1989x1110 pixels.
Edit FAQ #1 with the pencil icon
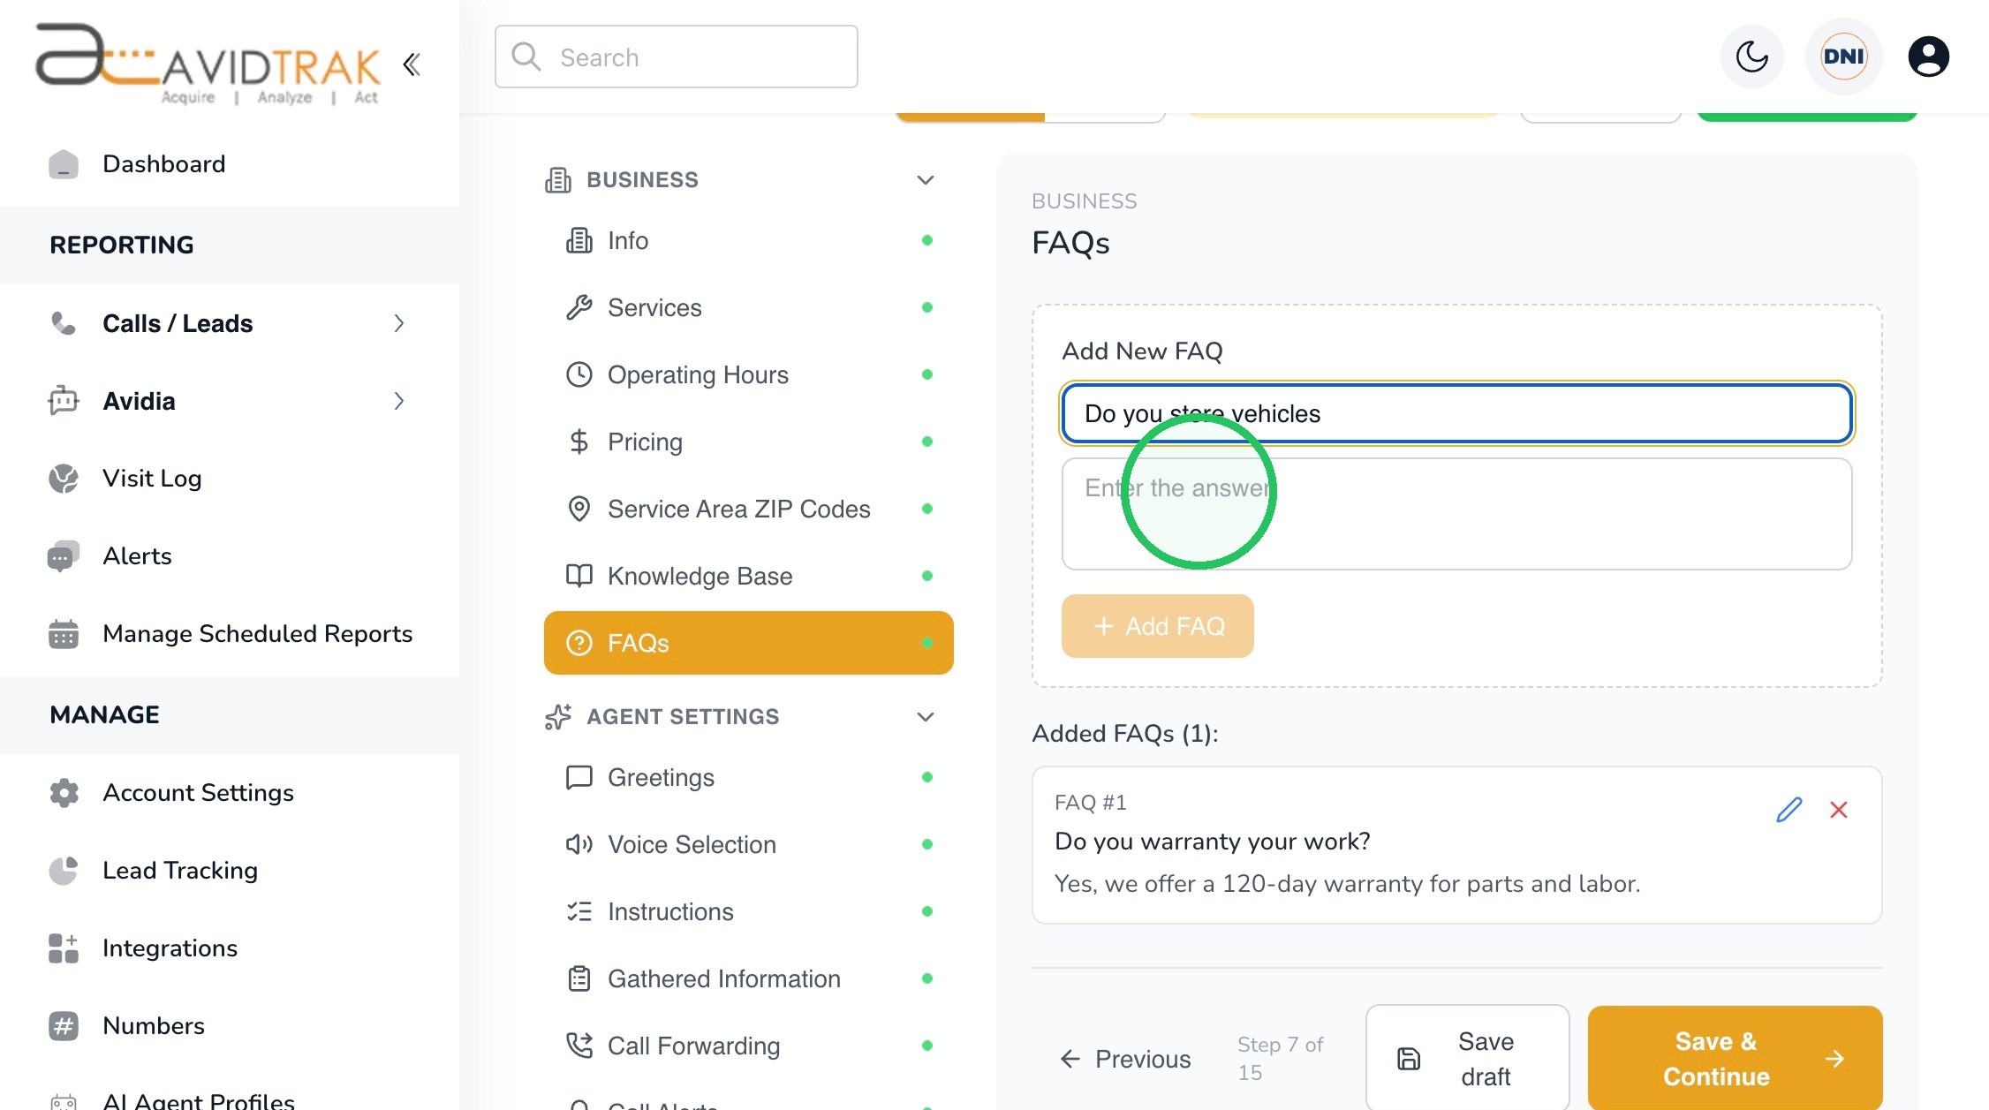coord(1789,810)
